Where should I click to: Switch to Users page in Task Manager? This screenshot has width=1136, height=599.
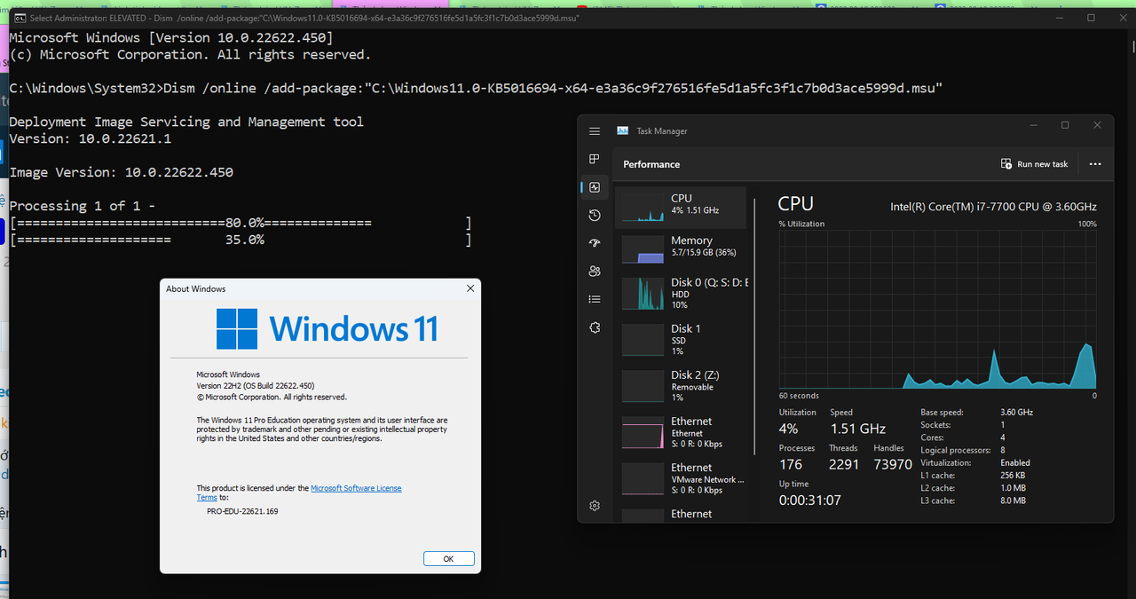pos(595,272)
